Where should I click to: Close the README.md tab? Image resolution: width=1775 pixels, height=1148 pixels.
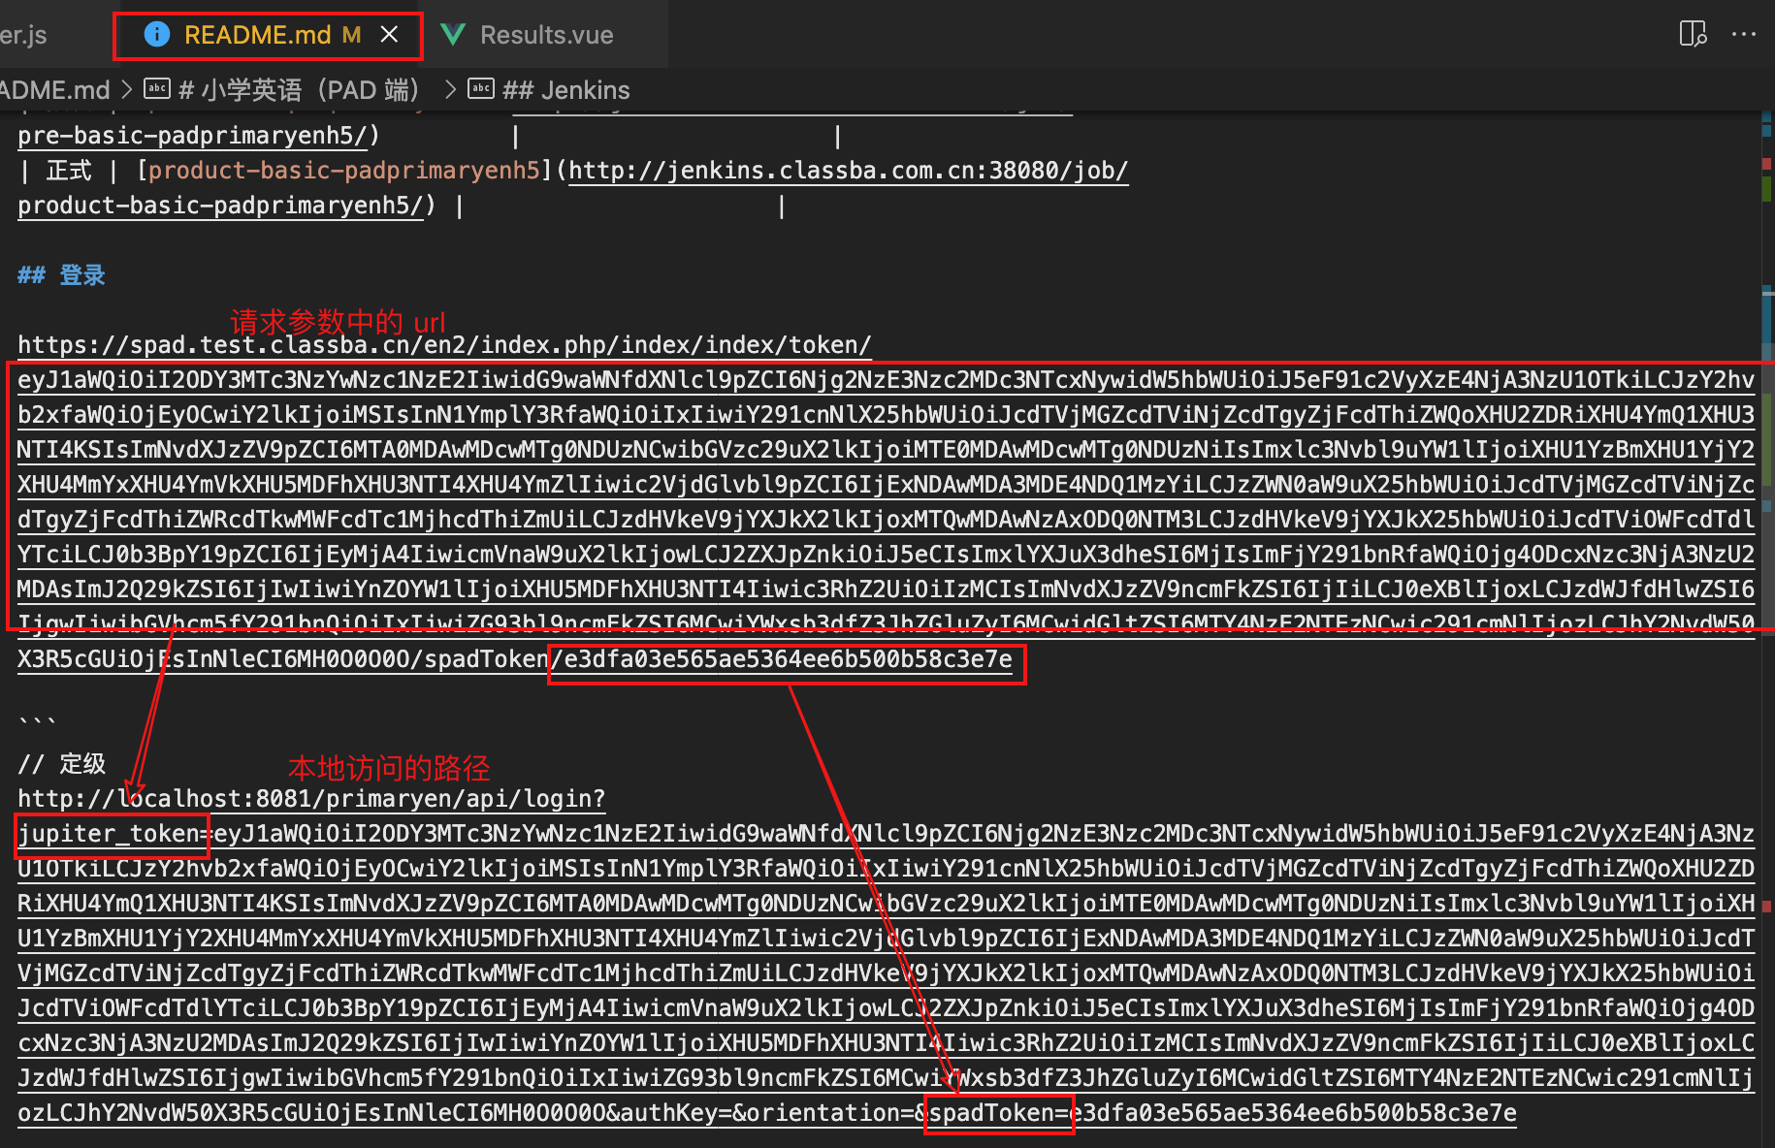(x=389, y=35)
